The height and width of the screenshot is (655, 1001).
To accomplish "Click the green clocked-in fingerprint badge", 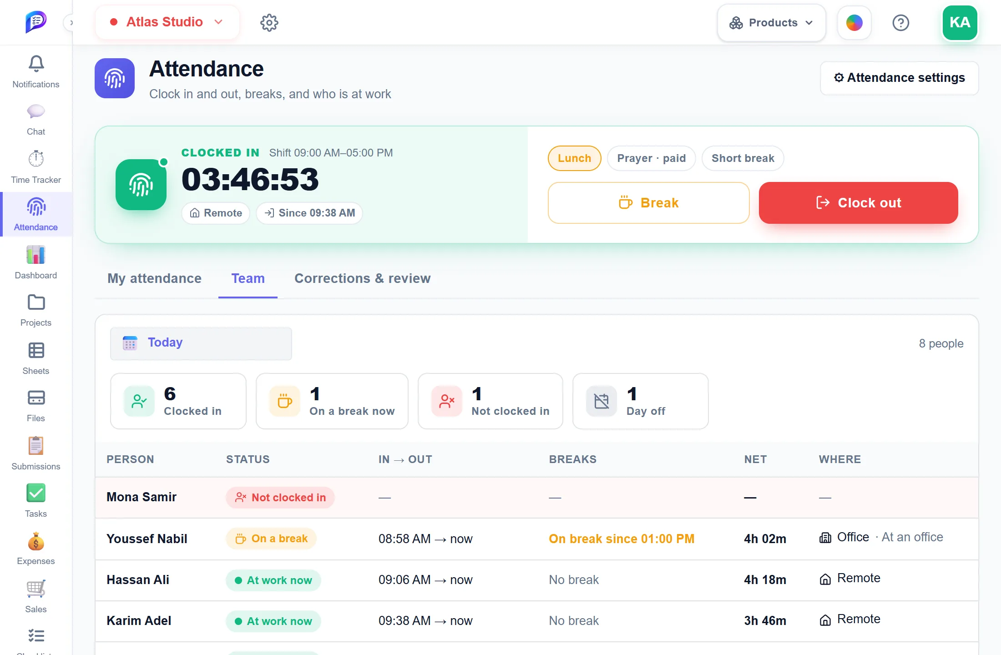I will [x=141, y=185].
